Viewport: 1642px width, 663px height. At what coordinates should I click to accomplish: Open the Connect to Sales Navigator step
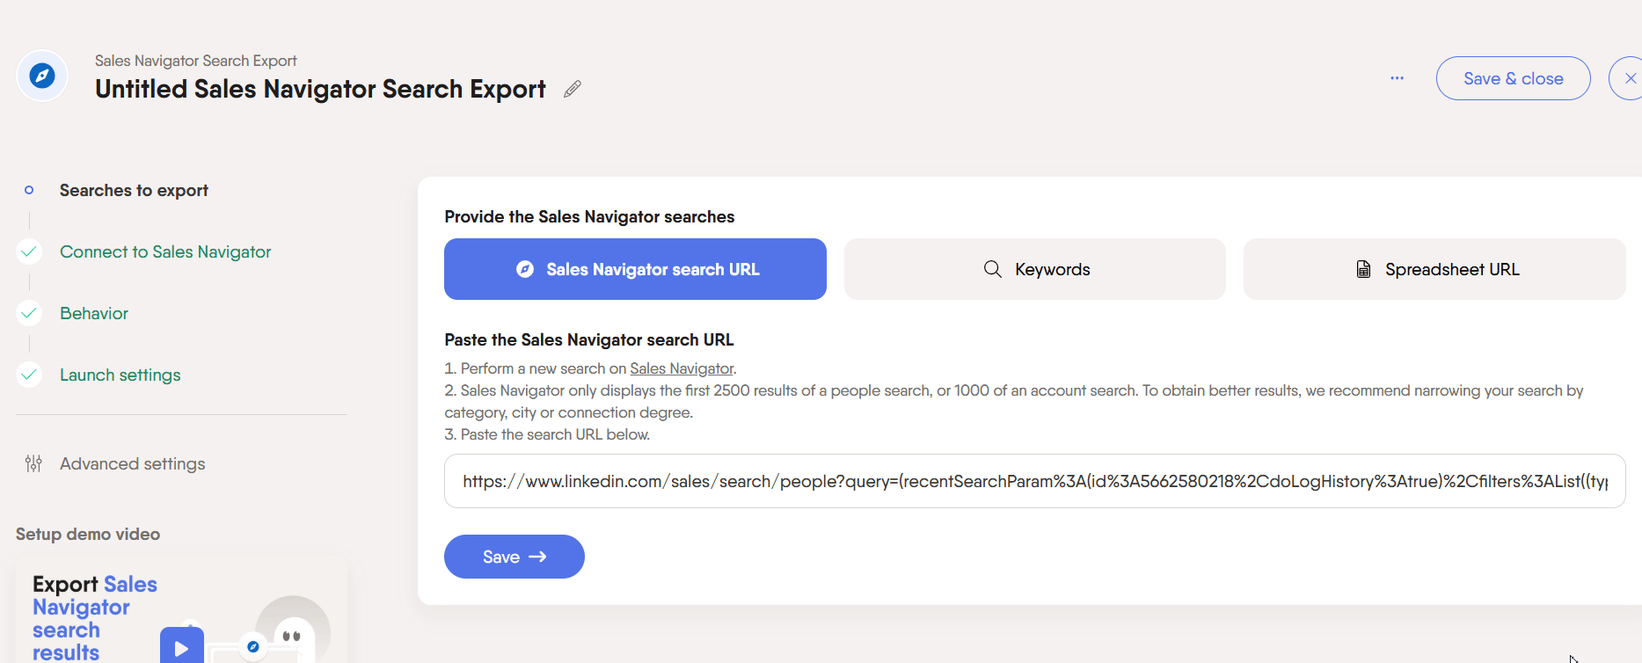(x=165, y=251)
